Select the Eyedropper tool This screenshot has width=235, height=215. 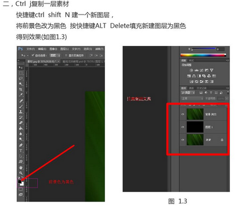(x=21, y=95)
